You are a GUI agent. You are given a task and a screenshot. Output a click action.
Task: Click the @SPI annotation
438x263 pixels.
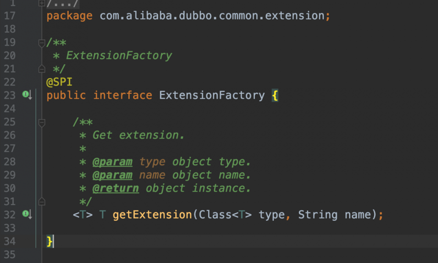coord(59,82)
